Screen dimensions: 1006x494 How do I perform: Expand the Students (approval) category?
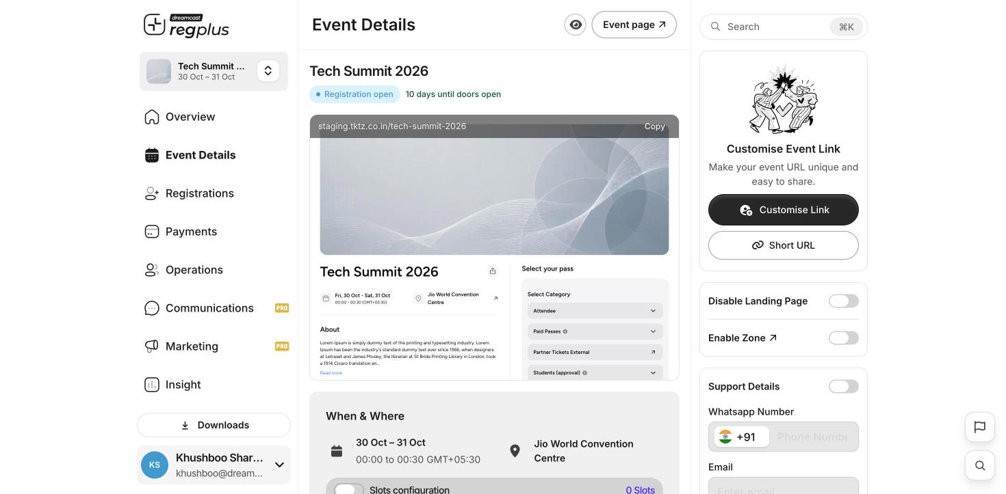tap(595, 372)
